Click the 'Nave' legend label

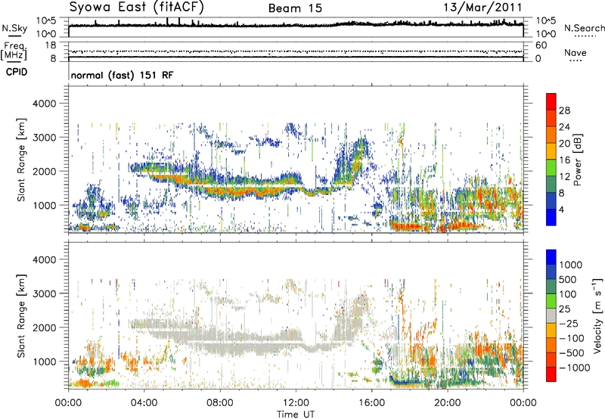pyautogui.click(x=576, y=52)
